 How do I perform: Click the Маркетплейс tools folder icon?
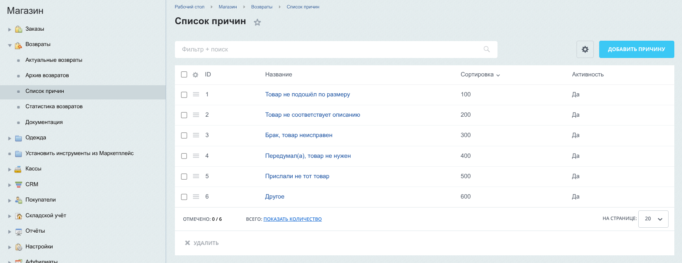[x=18, y=154]
